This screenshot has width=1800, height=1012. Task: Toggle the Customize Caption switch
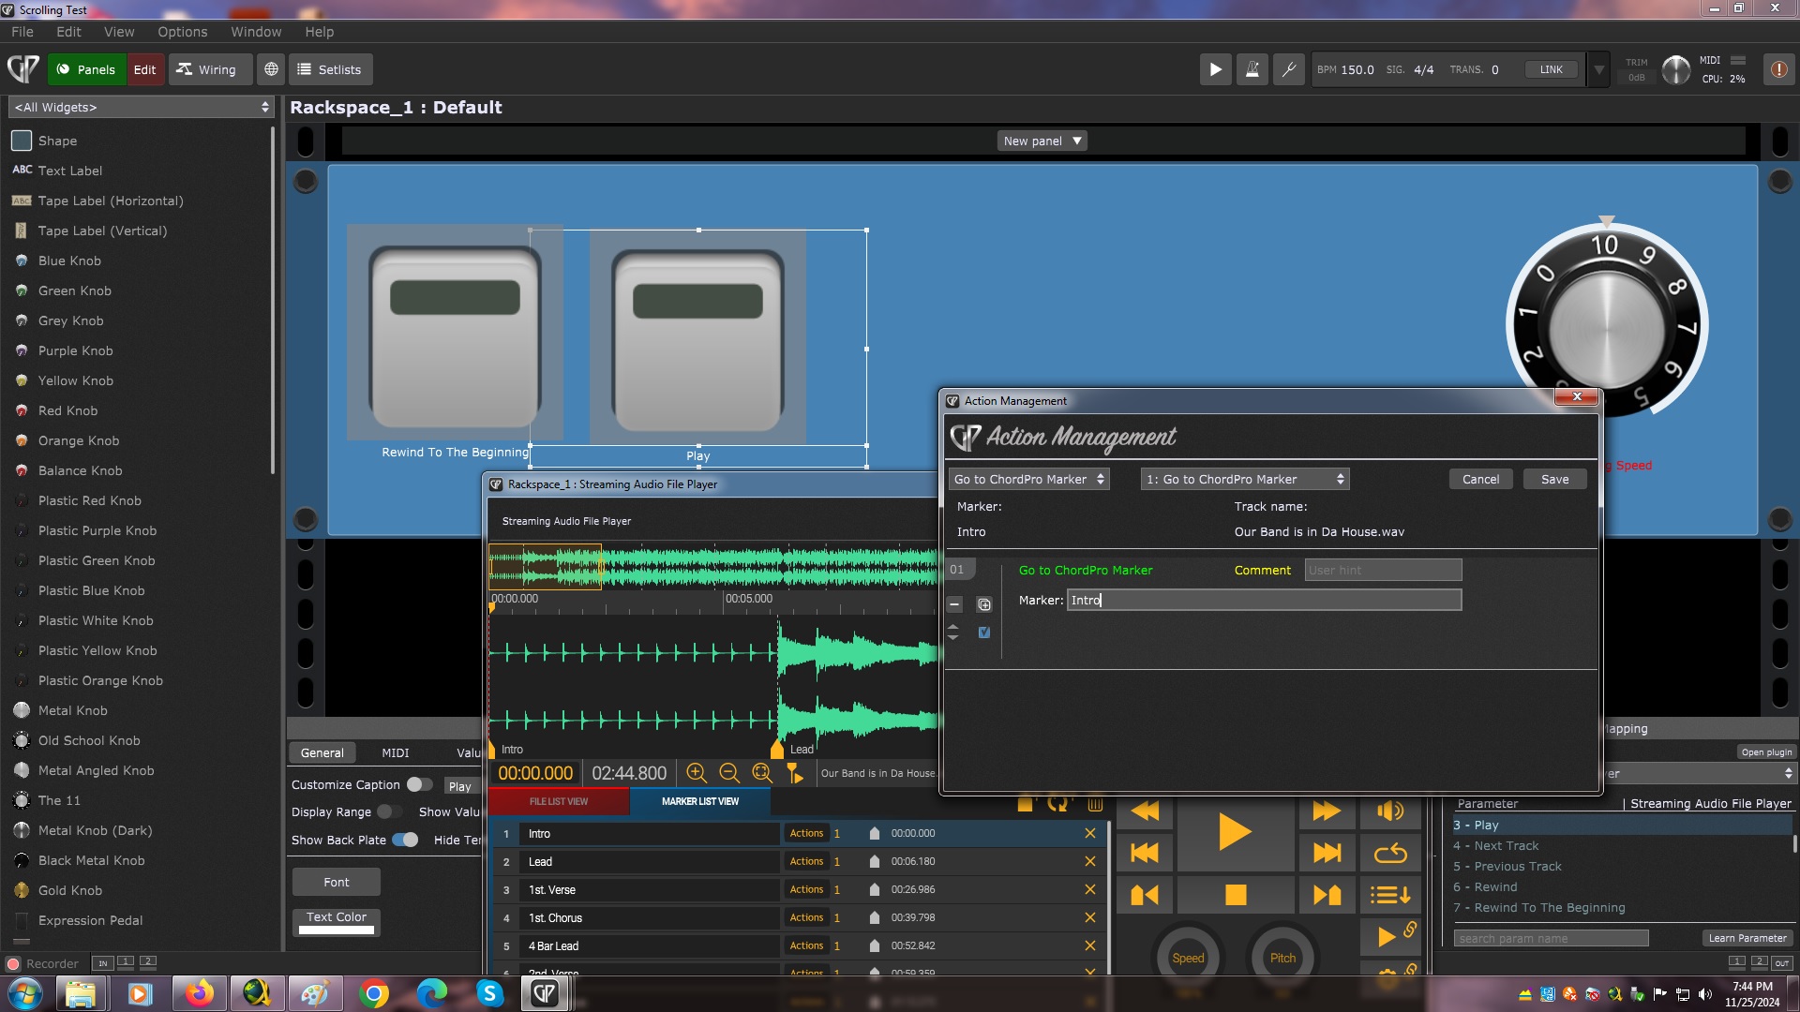click(419, 784)
